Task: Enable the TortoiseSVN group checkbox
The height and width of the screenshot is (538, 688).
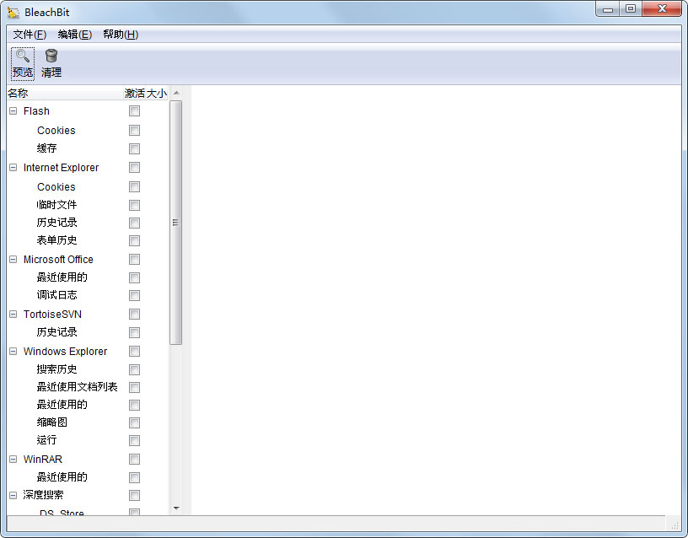Action: point(134,315)
